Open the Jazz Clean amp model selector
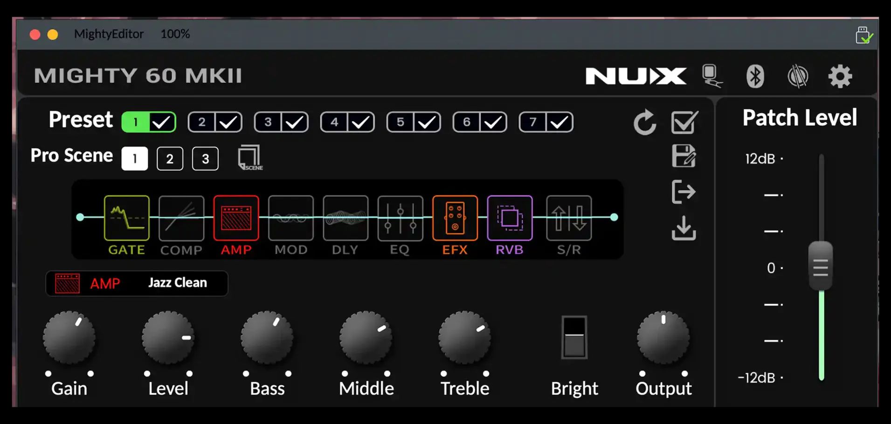 coord(177,283)
